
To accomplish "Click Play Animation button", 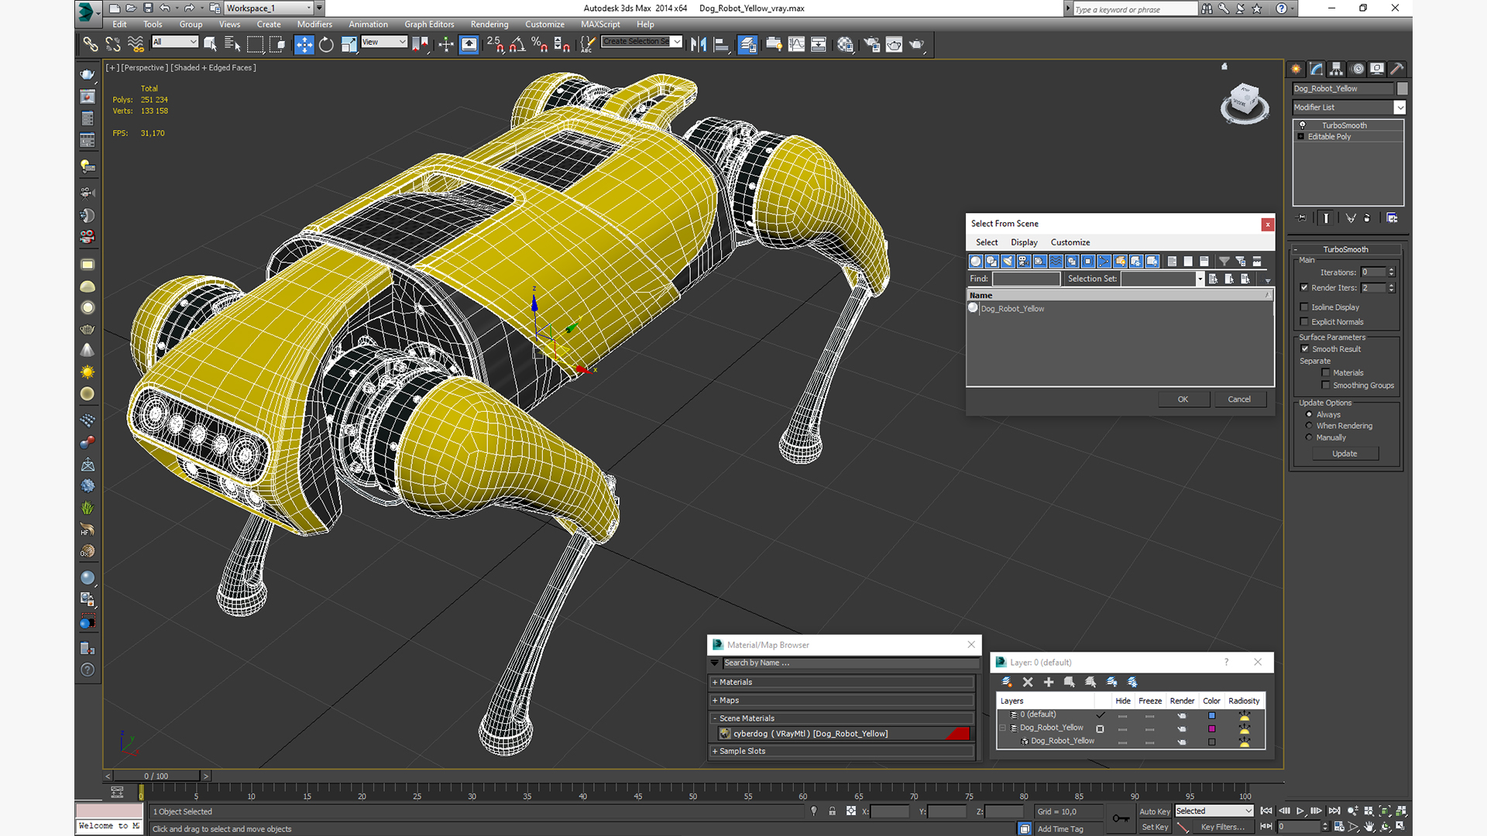I will (x=1300, y=811).
